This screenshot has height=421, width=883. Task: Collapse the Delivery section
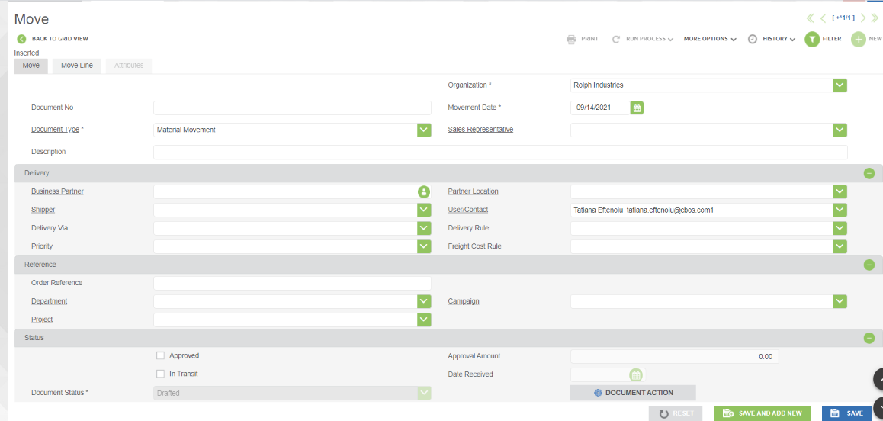coord(869,173)
